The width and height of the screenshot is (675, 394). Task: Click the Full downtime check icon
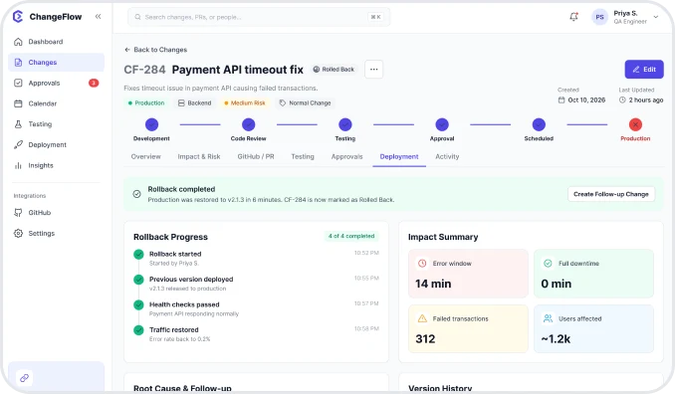[548, 264]
